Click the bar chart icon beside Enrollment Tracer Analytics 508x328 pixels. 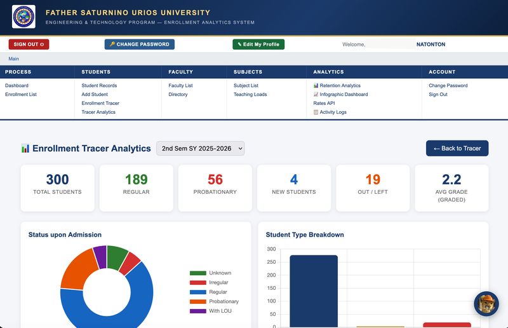25,148
